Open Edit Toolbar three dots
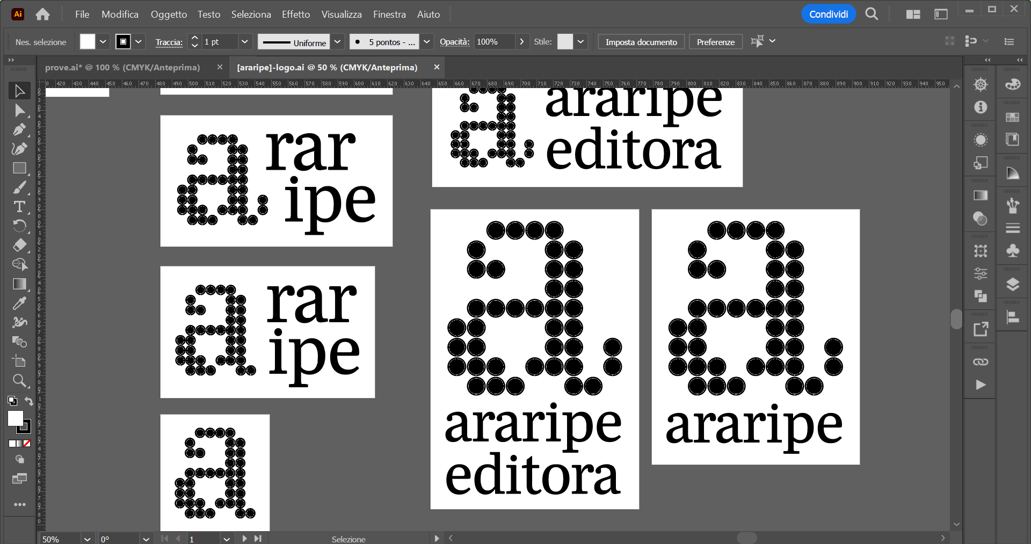1031x544 pixels. coord(20,505)
